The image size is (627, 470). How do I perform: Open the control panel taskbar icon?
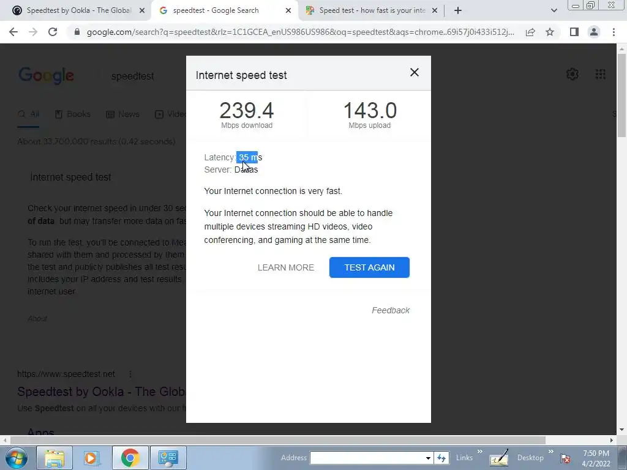tap(168, 458)
